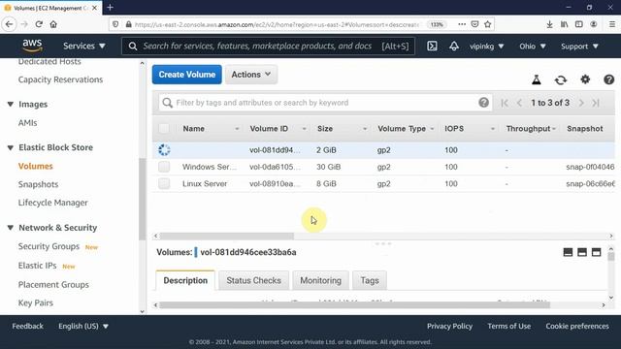Toggle Firefox sidebars icon
621x349 pixels.
[x=578, y=24]
